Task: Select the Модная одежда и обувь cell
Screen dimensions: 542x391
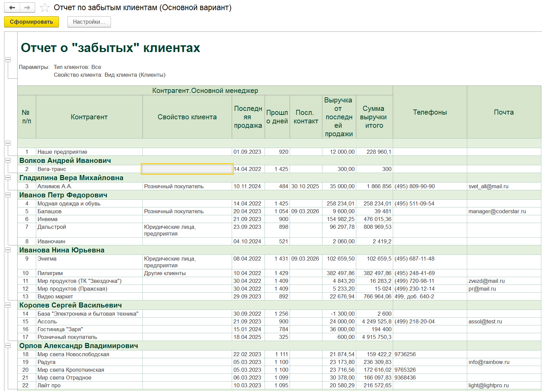Action: (89, 203)
